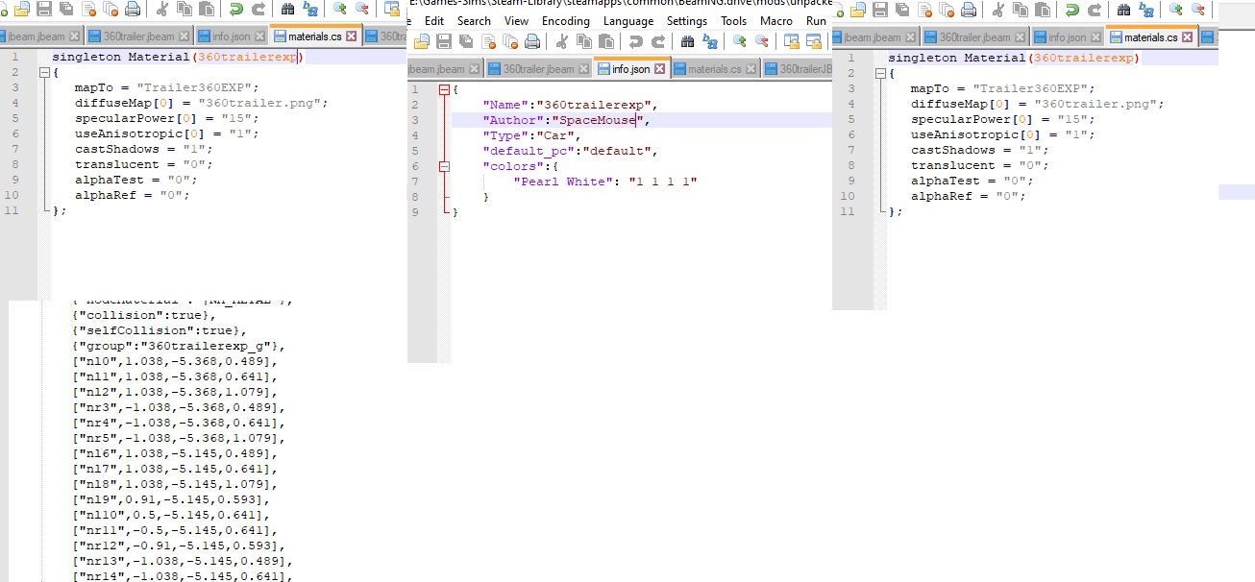Click Paste icon in left window toolbar

pyautogui.click(x=207, y=9)
